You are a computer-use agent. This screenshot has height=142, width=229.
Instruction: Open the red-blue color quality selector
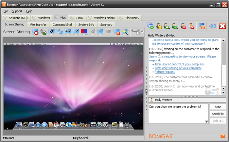tap(84, 32)
